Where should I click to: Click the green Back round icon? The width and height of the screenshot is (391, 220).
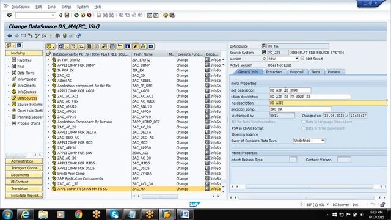pyautogui.click(x=76, y=15)
